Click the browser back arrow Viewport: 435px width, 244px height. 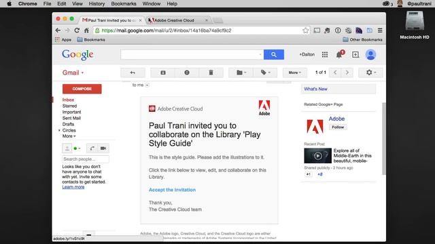tap(58, 30)
